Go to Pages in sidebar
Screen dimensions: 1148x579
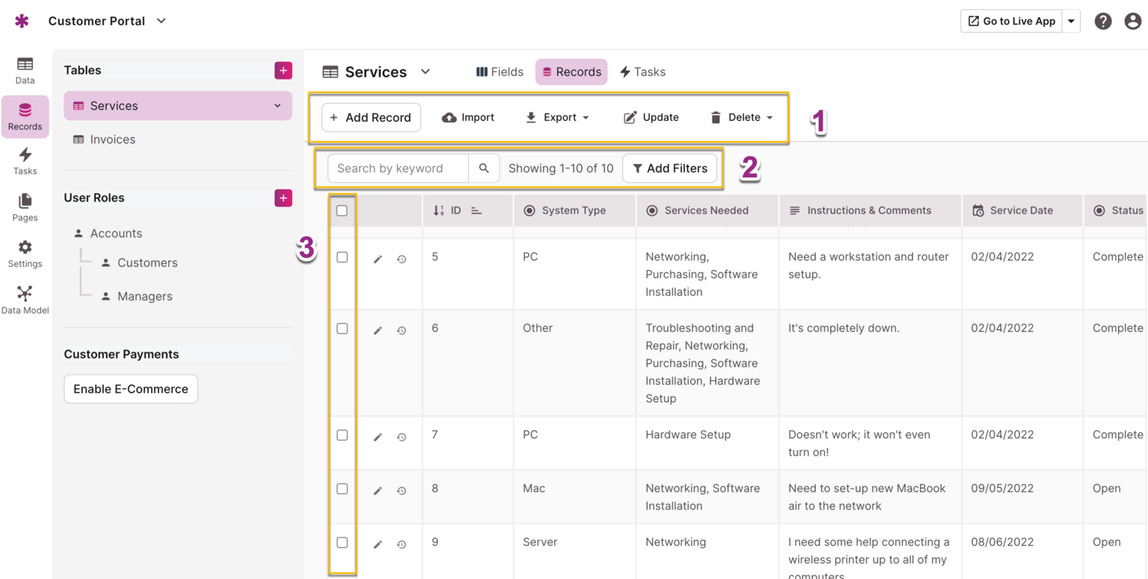click(x=24, y=207)
